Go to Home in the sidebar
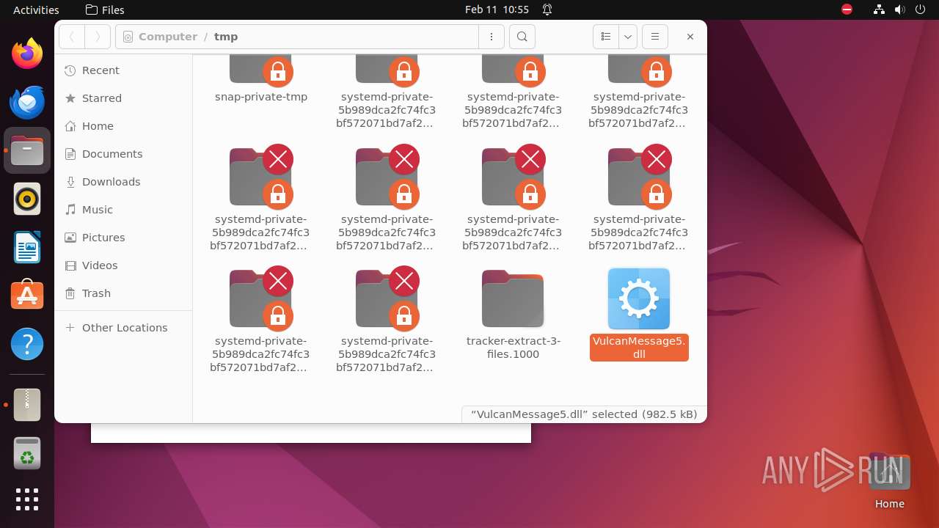 (x=124, y=126)
